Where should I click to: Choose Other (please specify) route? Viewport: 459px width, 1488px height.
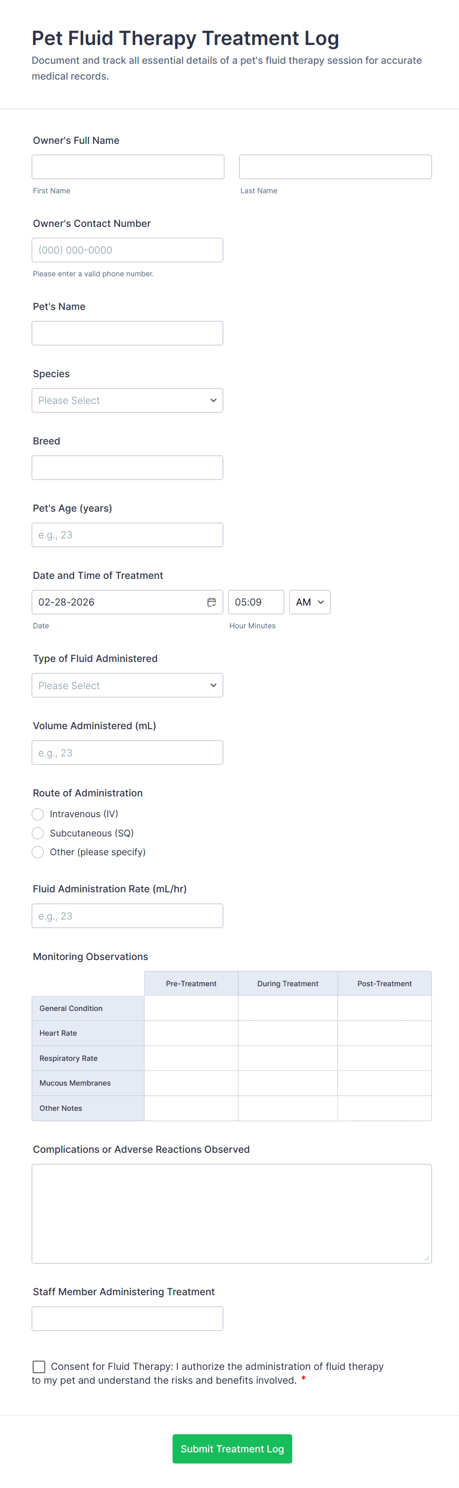[38, 852]
